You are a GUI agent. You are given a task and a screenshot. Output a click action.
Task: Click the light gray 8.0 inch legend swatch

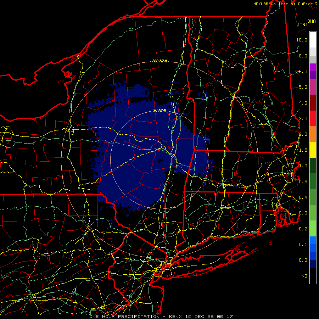pos(313,52)
